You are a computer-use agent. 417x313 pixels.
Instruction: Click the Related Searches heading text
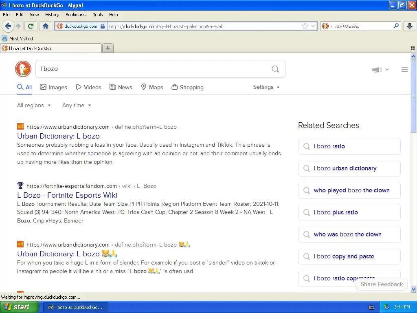click(329, 126)
